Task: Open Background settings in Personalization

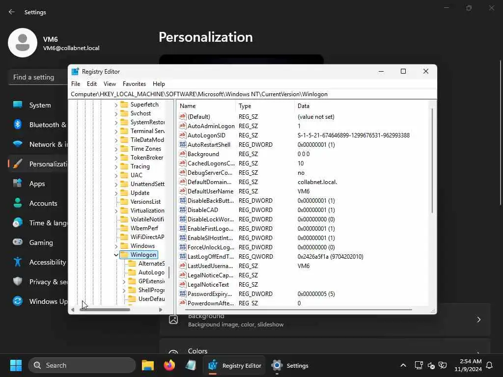Action: click(325, 320)
